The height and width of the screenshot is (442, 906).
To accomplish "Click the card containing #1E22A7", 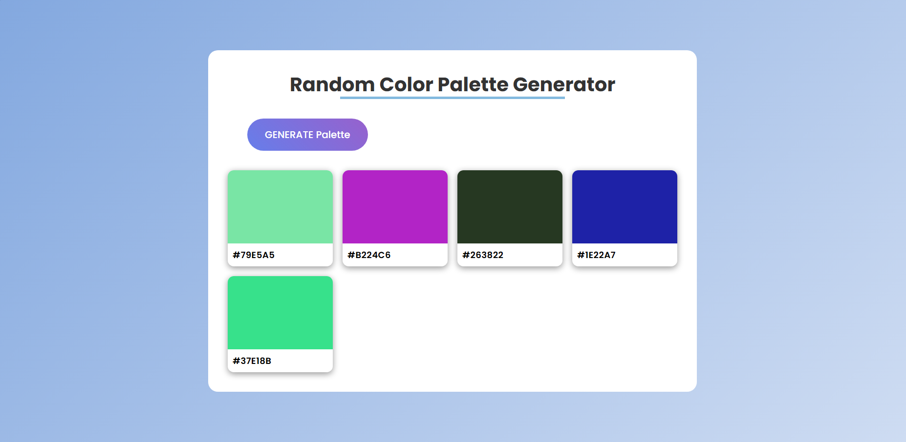I will [625, 218].
